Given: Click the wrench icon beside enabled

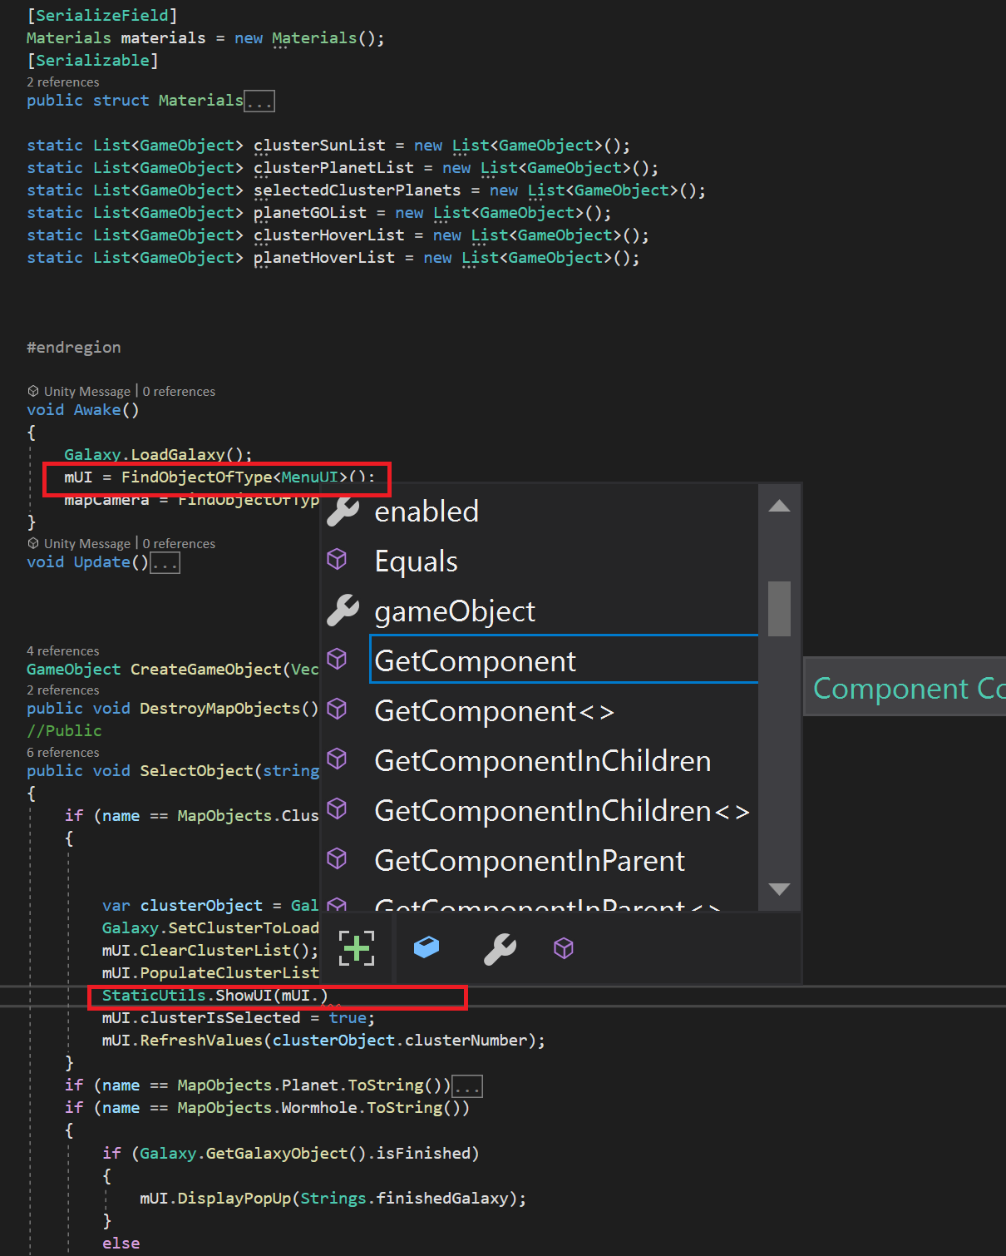Looking at the screenshot, I should tap(342, 511).
